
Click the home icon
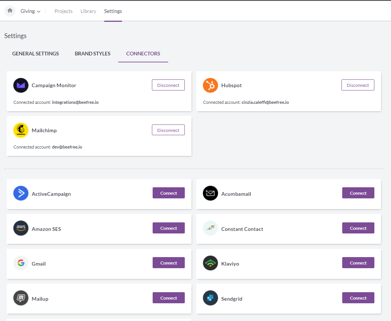[x=10, y=11]
